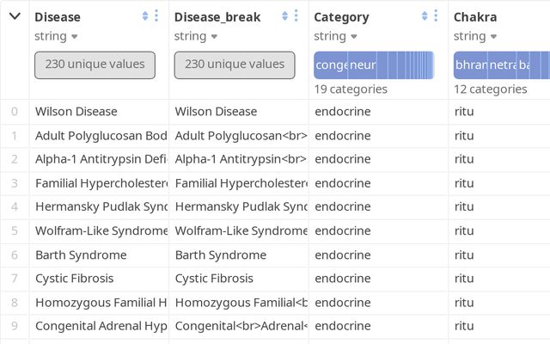Click the sort icon on Disease column
The image size is (550, 344).
click(144, 16)
